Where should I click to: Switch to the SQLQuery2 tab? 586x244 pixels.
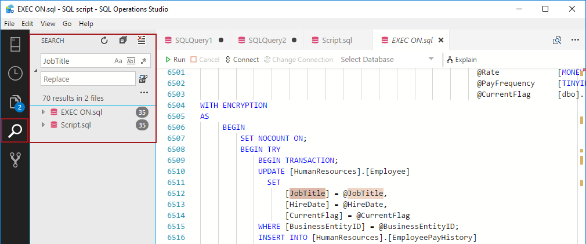[x=266, y=41]
